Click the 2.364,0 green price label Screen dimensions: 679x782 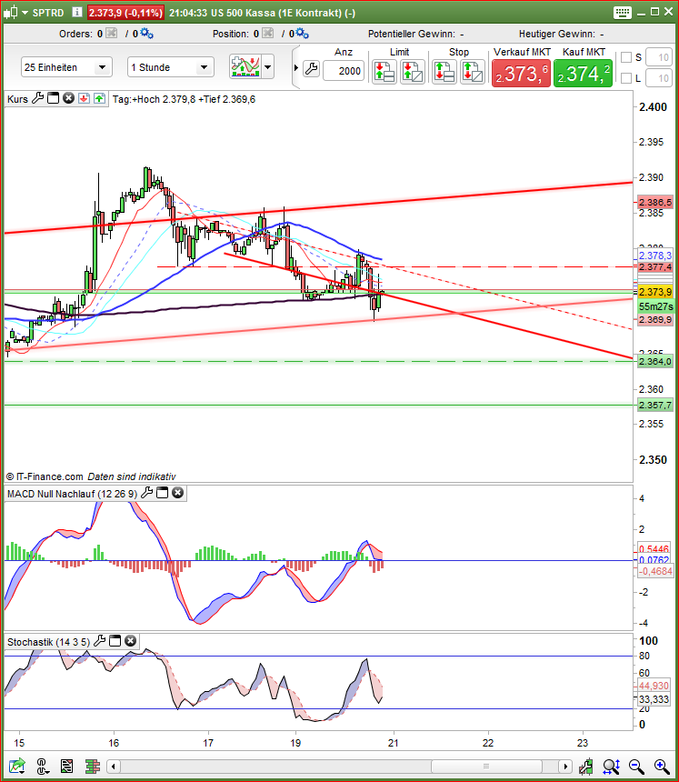pyautogui.click(x=655, y=361)
